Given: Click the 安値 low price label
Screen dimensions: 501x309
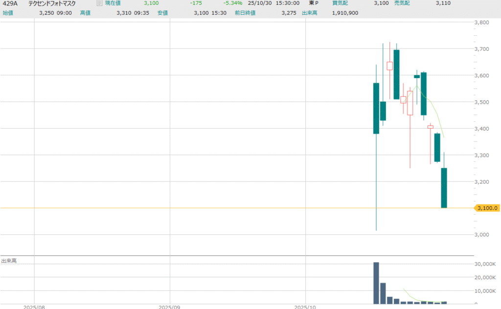Looking at the screenshot, I should tap(163, 13).
